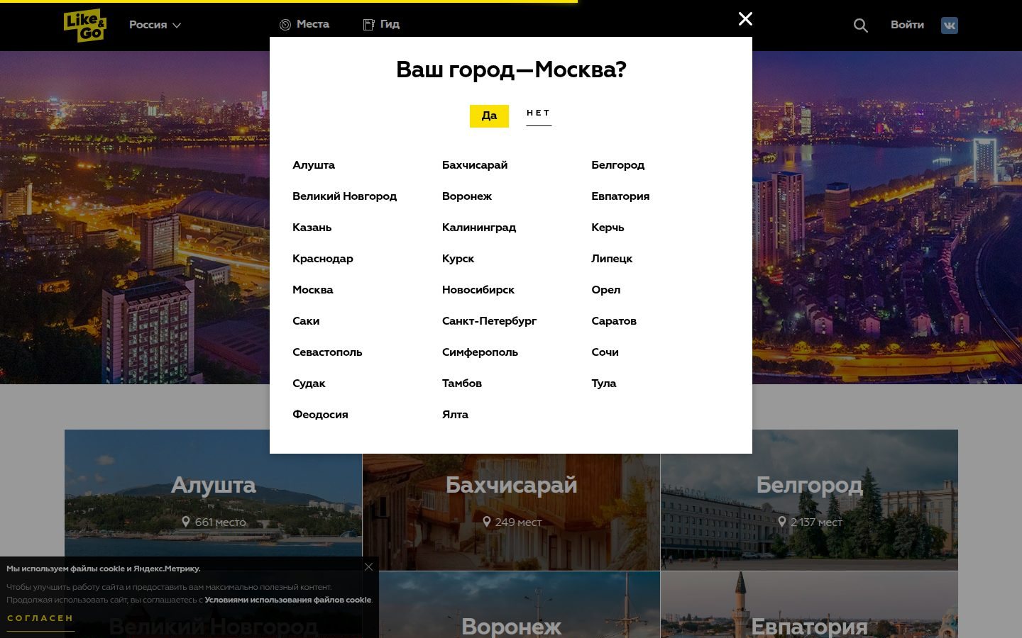Image resolution: width=1022 pixels, height=638 pixels.
Task: Select the city Курск
Action: click(x=458, y=259)
